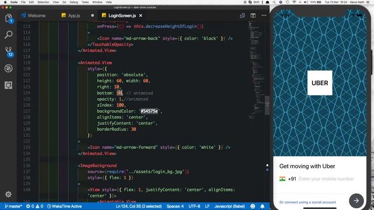The width and height of the screenshot is (374, 210).
Task: Change end of line sequence LF
Action: tap(207, 206)
